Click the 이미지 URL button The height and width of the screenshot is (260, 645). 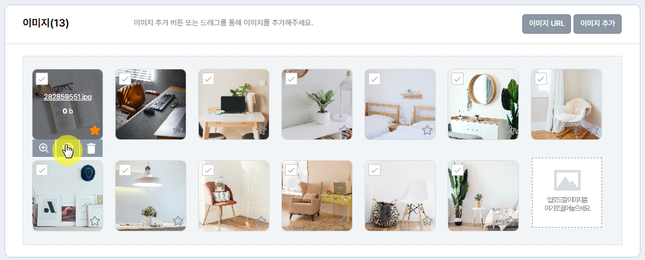(x=546, y=24)
